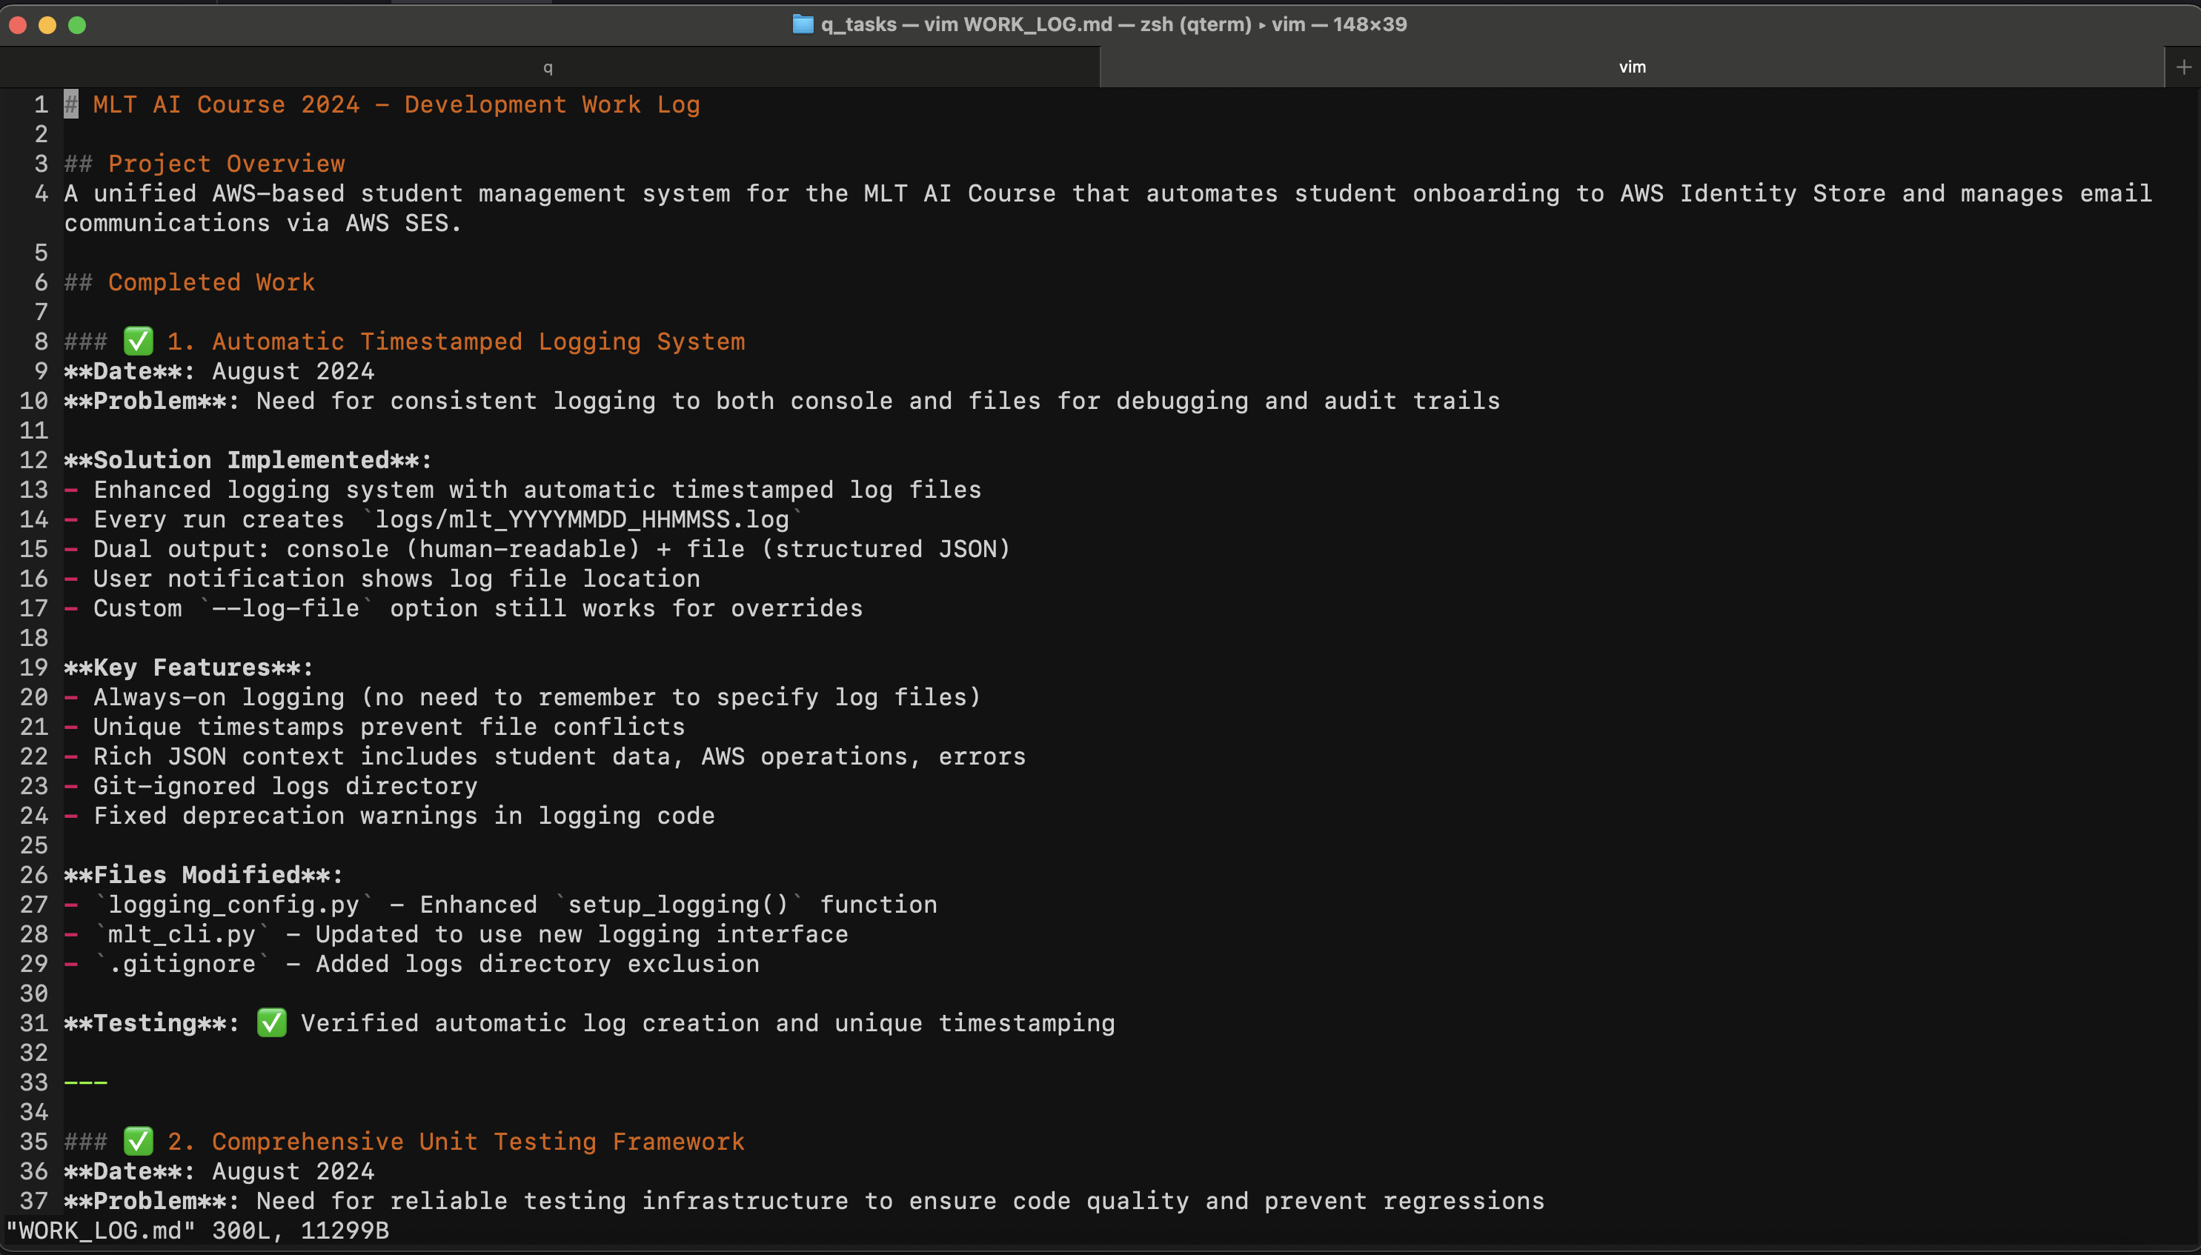The height and width of the screenshot is (1255, 2201).
Task: Click the "Completed Work" heading
Action: click(x=211, y=283)
